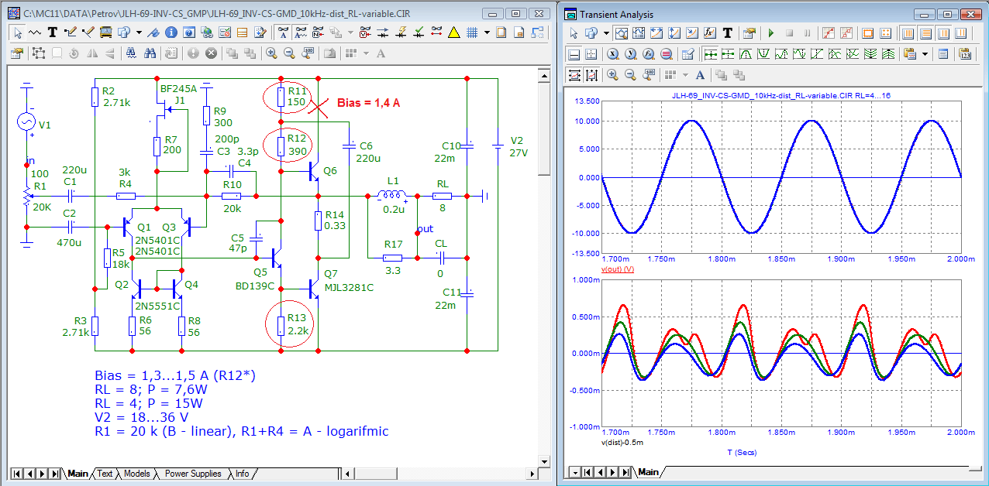989x486 pixels.
Task: Click the yellow triangle warning icon
Action: [454, 33]
